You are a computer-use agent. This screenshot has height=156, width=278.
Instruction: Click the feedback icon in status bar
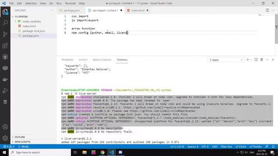267,146
